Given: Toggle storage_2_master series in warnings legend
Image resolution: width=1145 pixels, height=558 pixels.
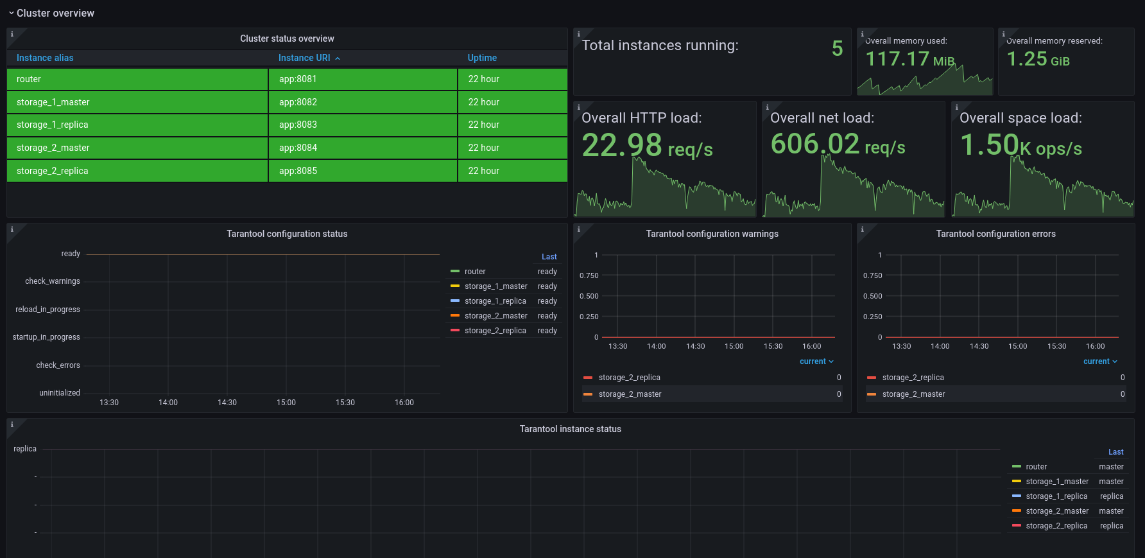Looking at the screenshot, I should click(630, 394).
